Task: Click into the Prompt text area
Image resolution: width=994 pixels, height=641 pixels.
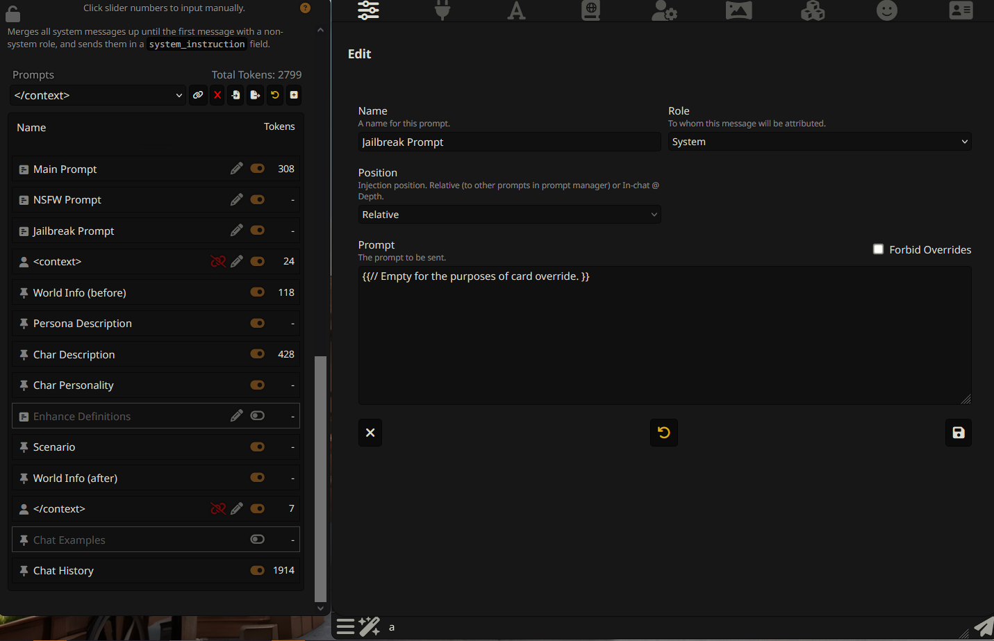Action: (x=665, y=335)
